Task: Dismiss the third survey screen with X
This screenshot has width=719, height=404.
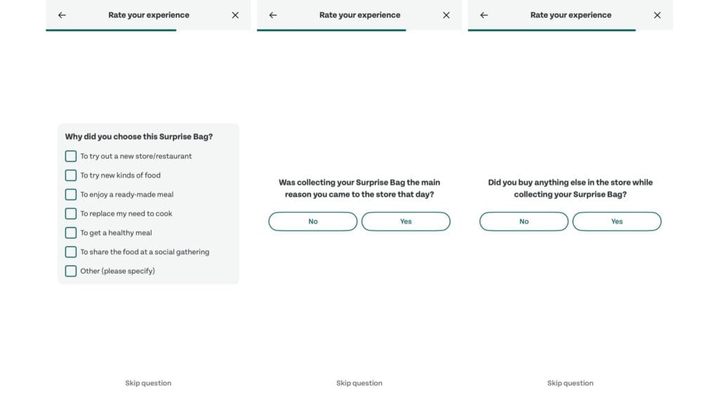Action: click(x=657, y=15)
